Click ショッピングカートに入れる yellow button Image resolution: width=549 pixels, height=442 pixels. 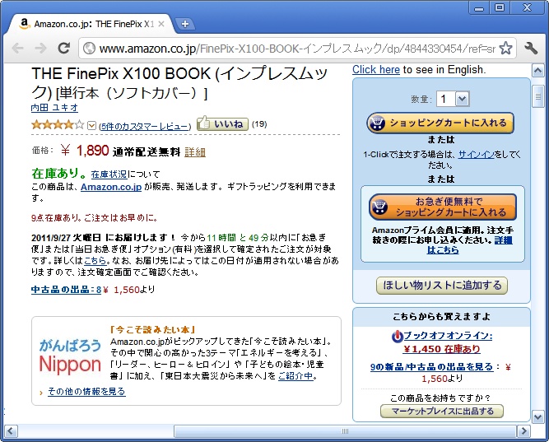440,123
